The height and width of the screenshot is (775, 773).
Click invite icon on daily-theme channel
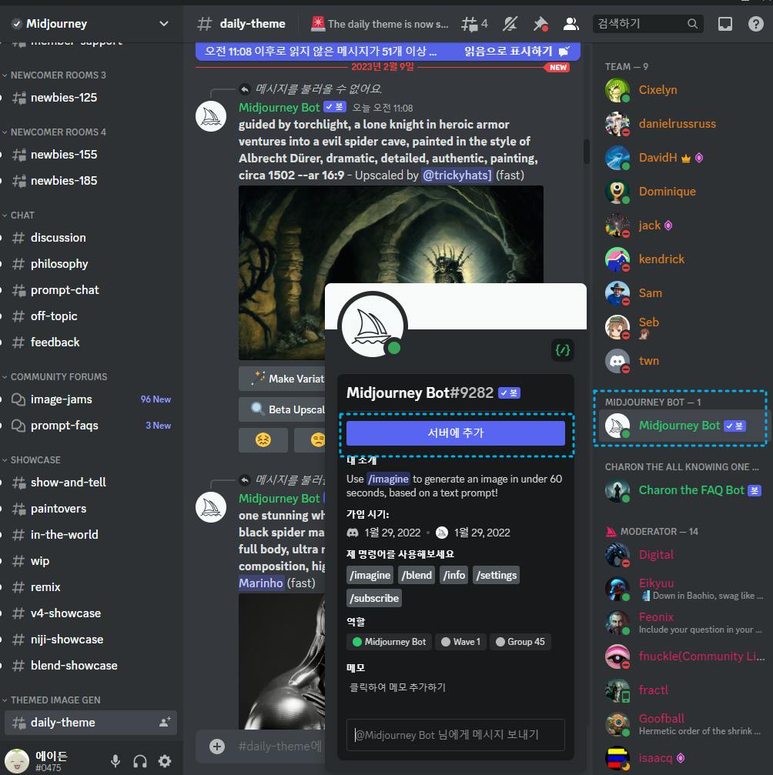click(166, 722)
